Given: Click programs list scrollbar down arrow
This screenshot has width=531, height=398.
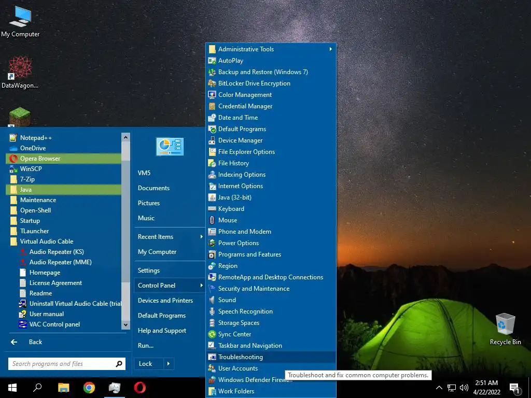Looking at the screenshot, I should [125, 325].
